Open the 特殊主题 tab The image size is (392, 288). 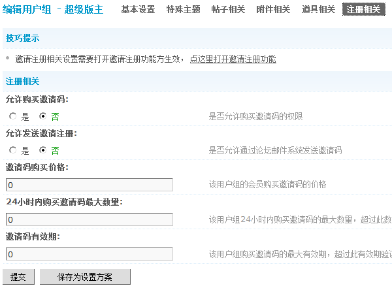pyautogui.click(x=183, y=10)
